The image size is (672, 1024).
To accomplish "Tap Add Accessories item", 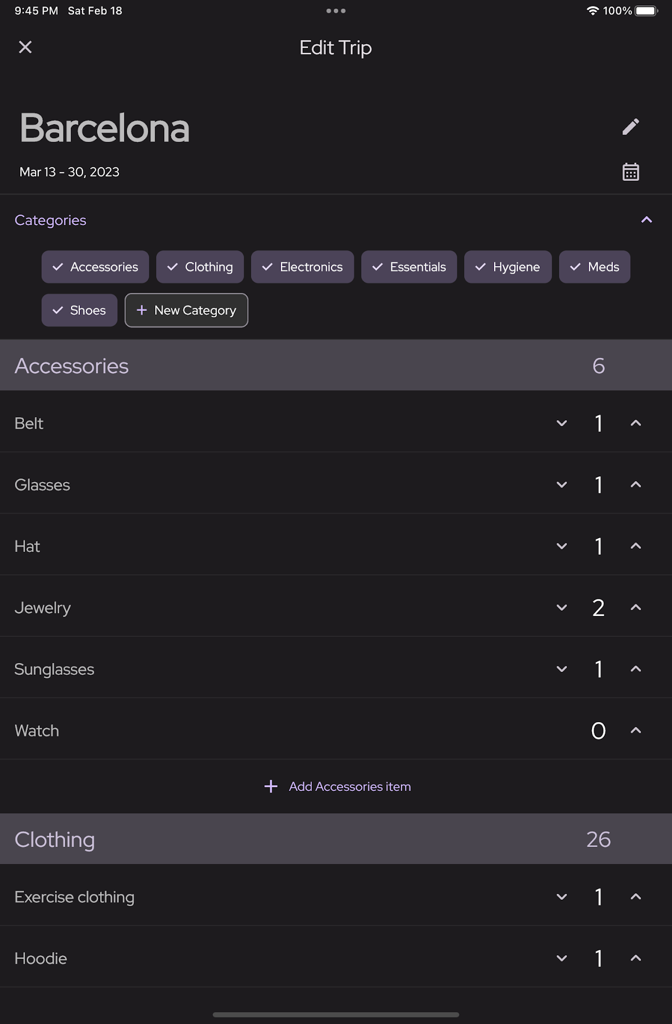I will click(x=337, y=787).
